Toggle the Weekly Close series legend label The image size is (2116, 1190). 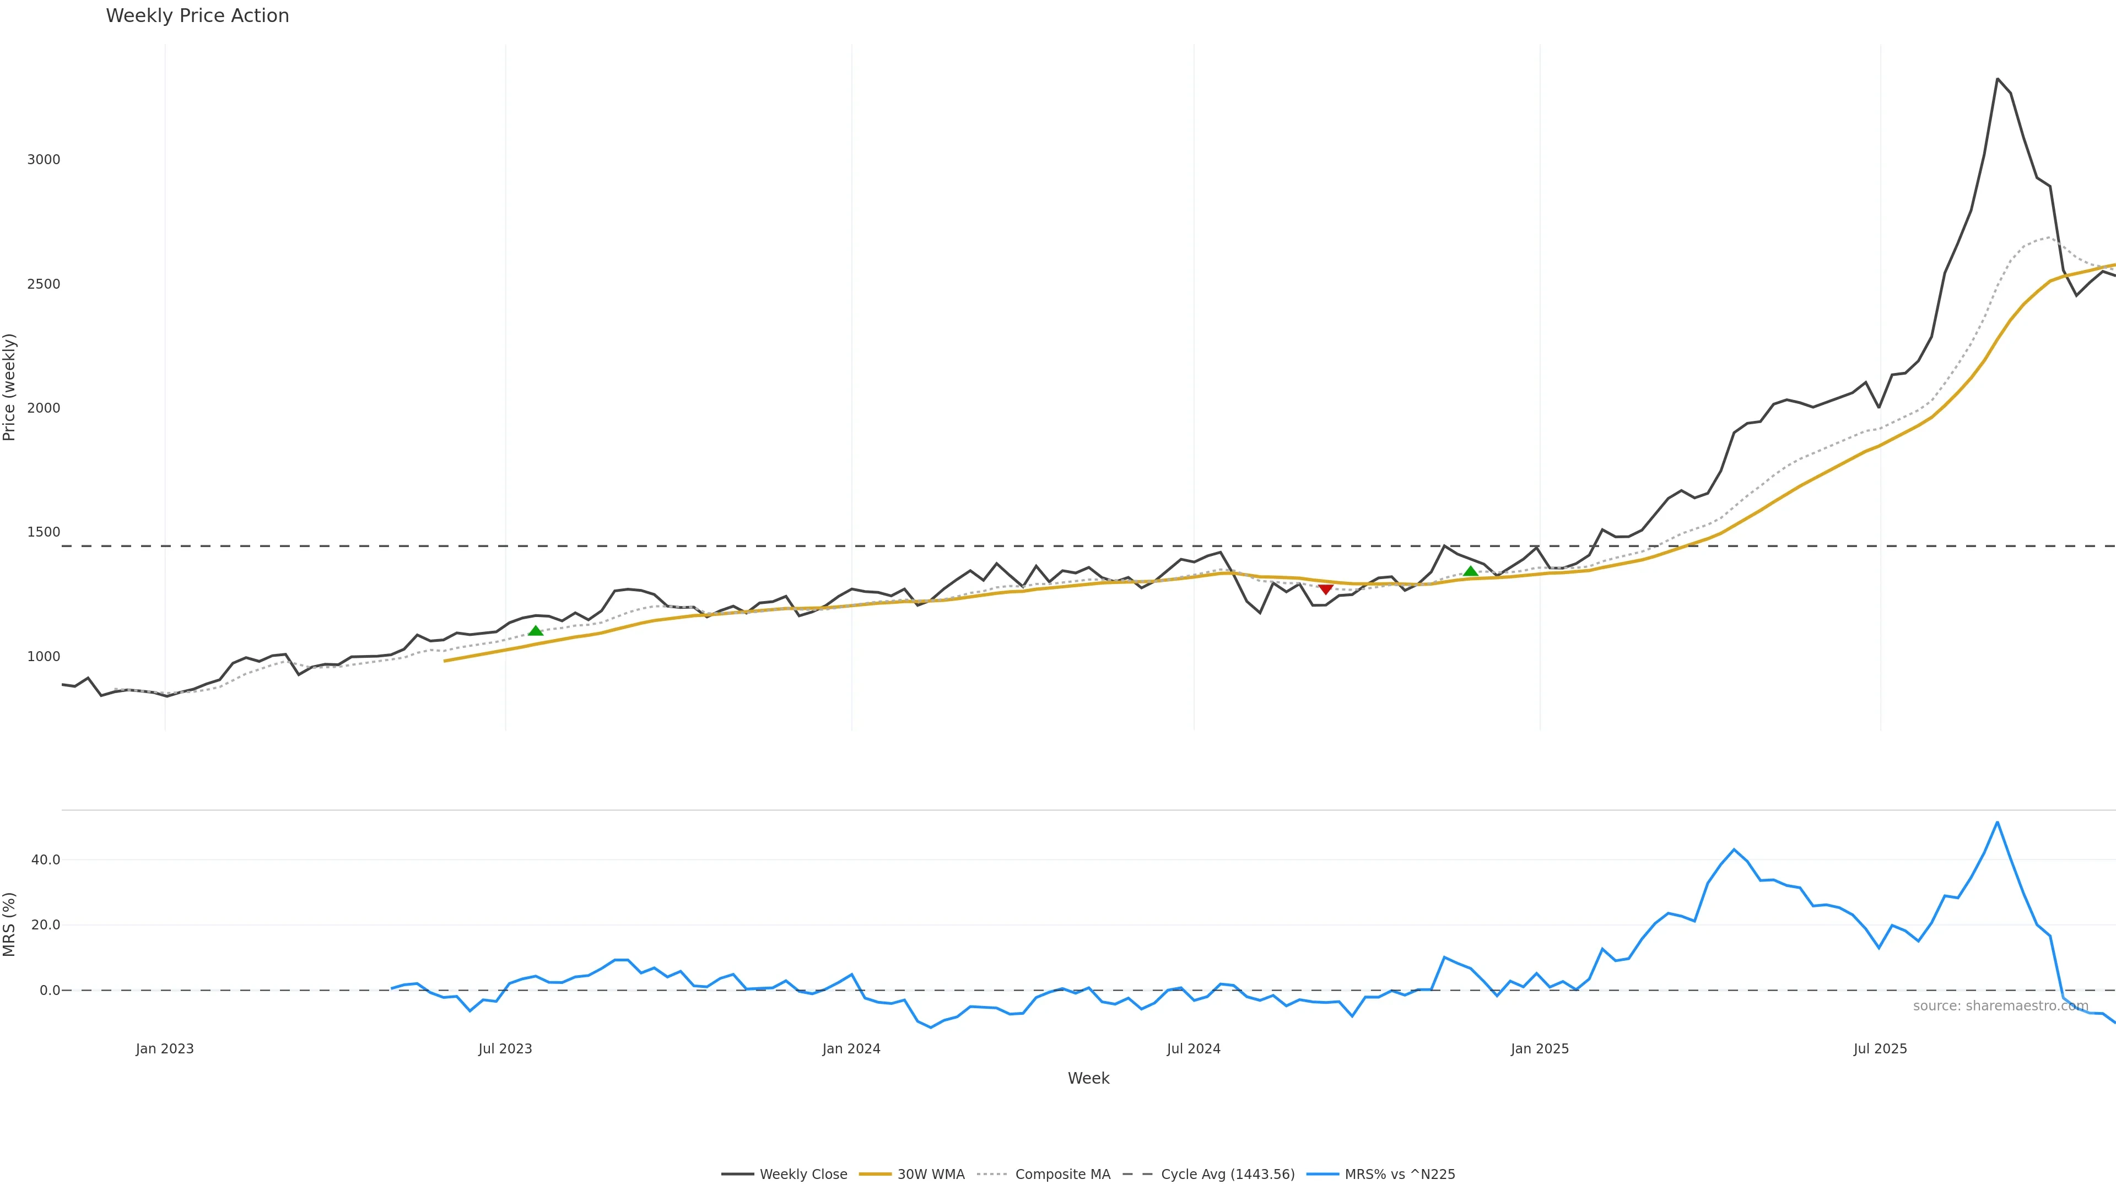pos(802,1175)
